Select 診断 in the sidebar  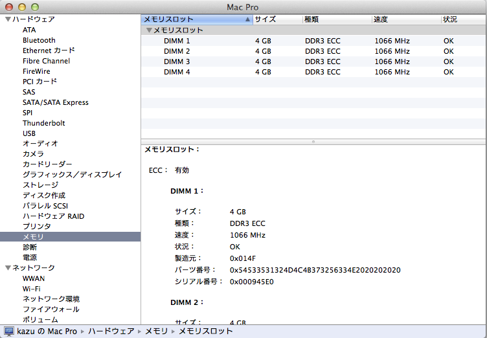30,247
